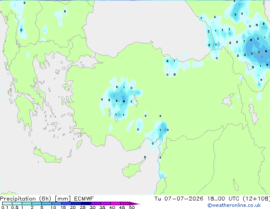The height and width of the screenshot is (209, 270).
Task: Select the 45–50 mm legend color box
Action: coord(125,203)
